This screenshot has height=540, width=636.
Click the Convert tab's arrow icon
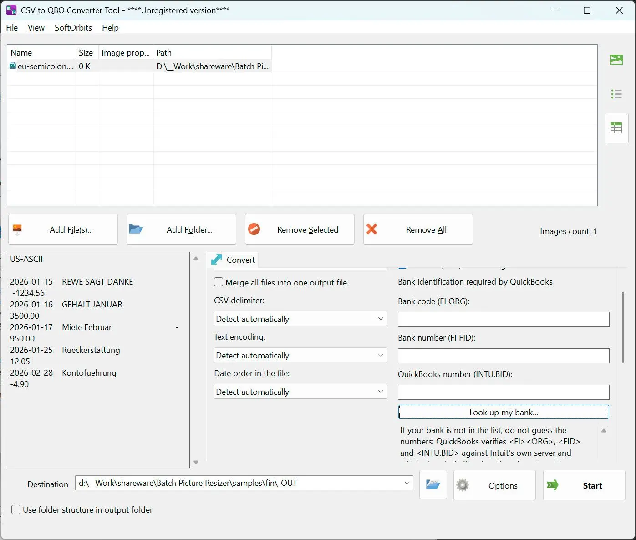pos(217,260)
